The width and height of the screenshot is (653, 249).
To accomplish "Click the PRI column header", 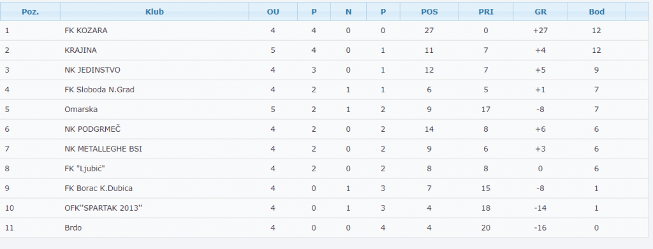I will tap(486, 11).
